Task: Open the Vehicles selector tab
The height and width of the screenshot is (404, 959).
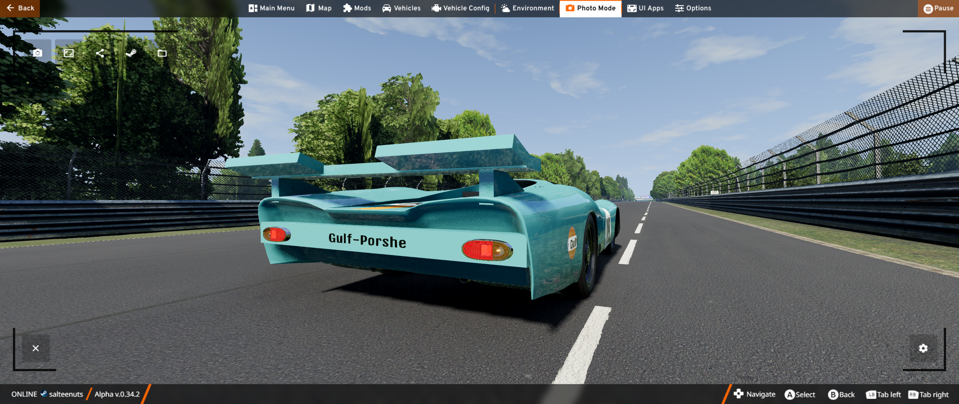Action: coord(402,8)
